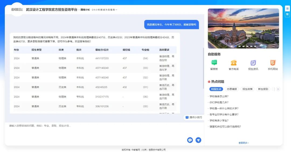Click the paper-plane send icon
The image size is (291, 152).
pos(198,140)
